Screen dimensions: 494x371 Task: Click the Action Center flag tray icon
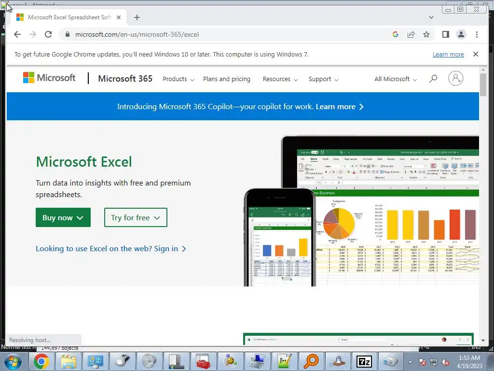point(422,362)
